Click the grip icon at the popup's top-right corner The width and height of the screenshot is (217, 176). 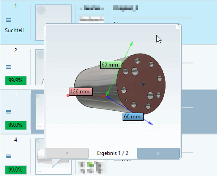click(x=179, y=26)
